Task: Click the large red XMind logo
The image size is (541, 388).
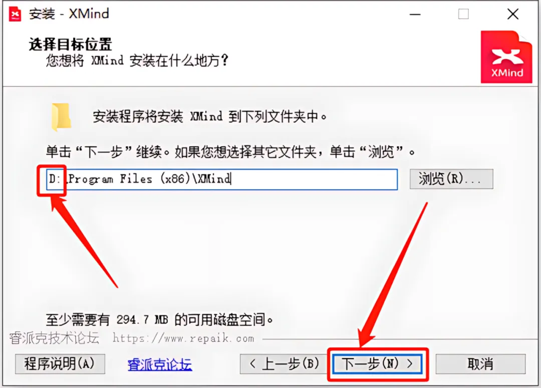Action: [506, 57]
